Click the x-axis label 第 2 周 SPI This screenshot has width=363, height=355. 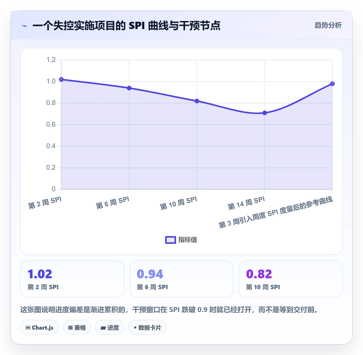click(x=45, y=203)
